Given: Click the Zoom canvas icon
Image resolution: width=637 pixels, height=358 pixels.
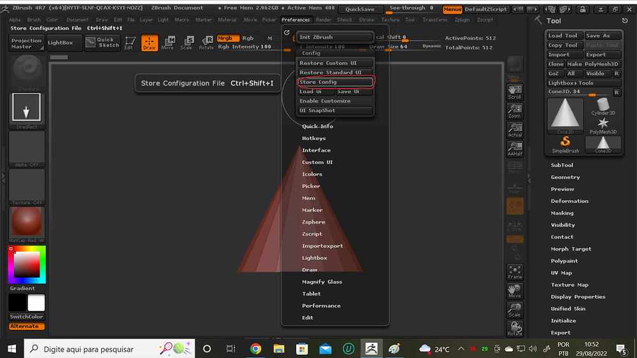Looking at the screenshot, I should coord(515,111).
